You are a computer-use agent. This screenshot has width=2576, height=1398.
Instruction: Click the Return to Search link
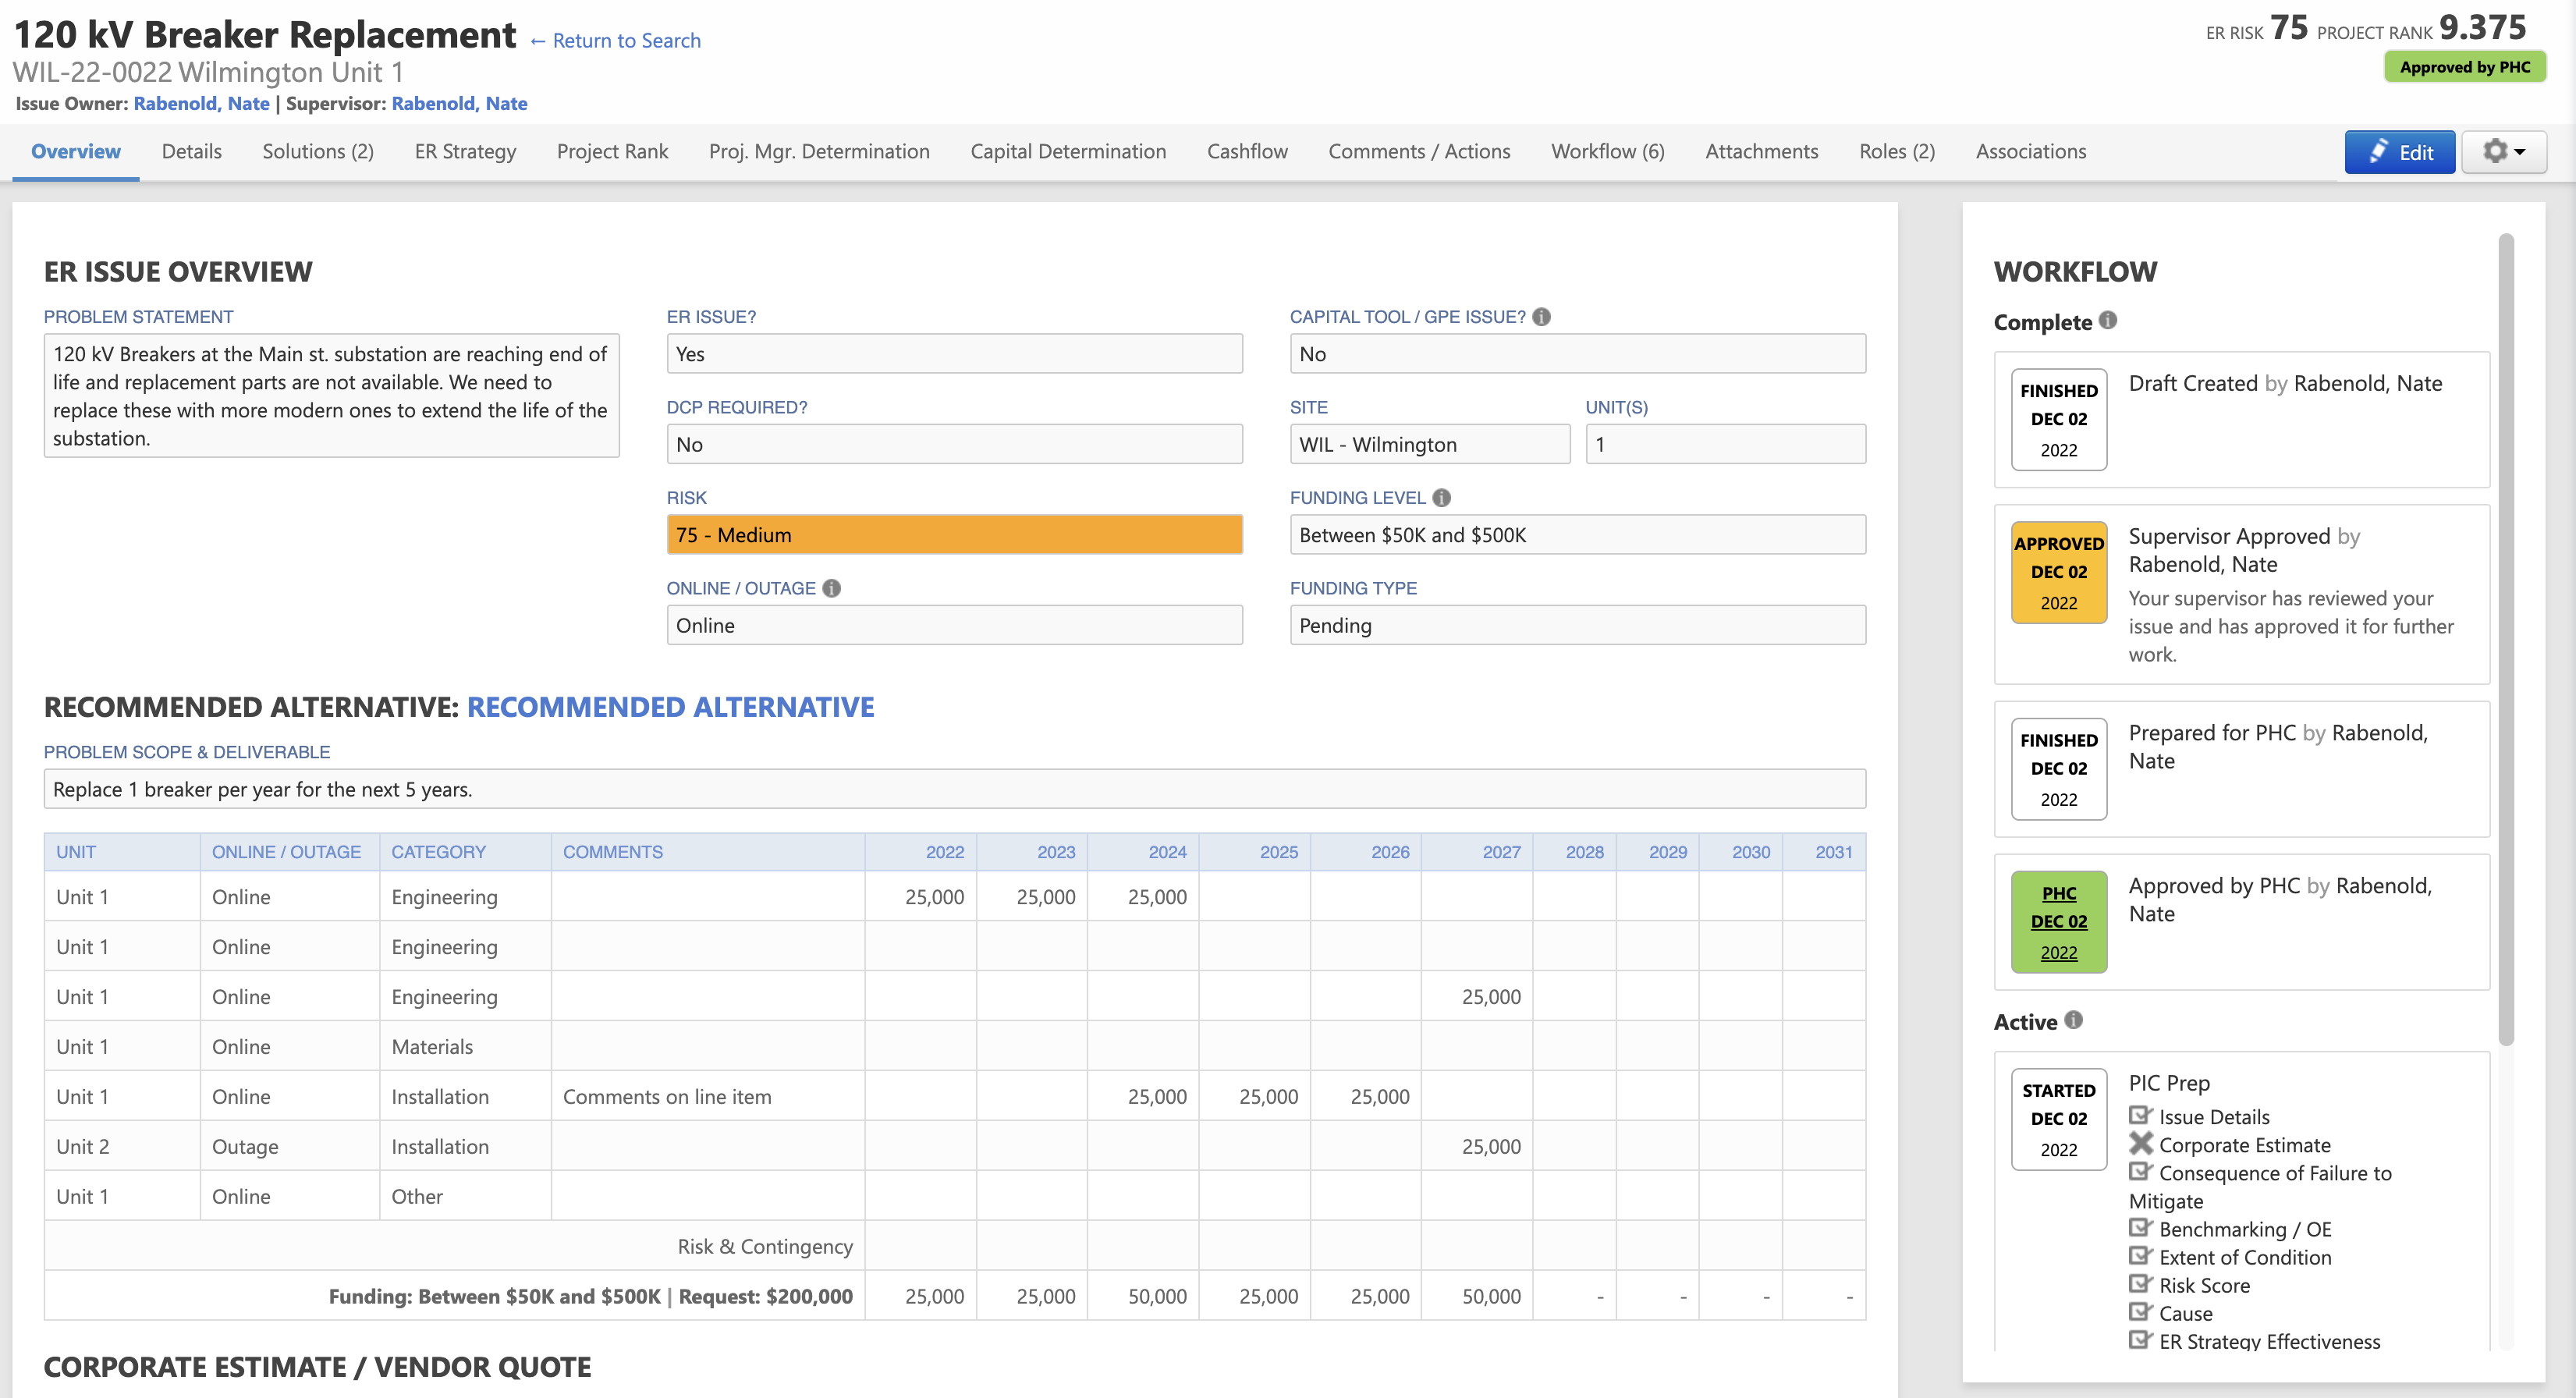(615, 41)
